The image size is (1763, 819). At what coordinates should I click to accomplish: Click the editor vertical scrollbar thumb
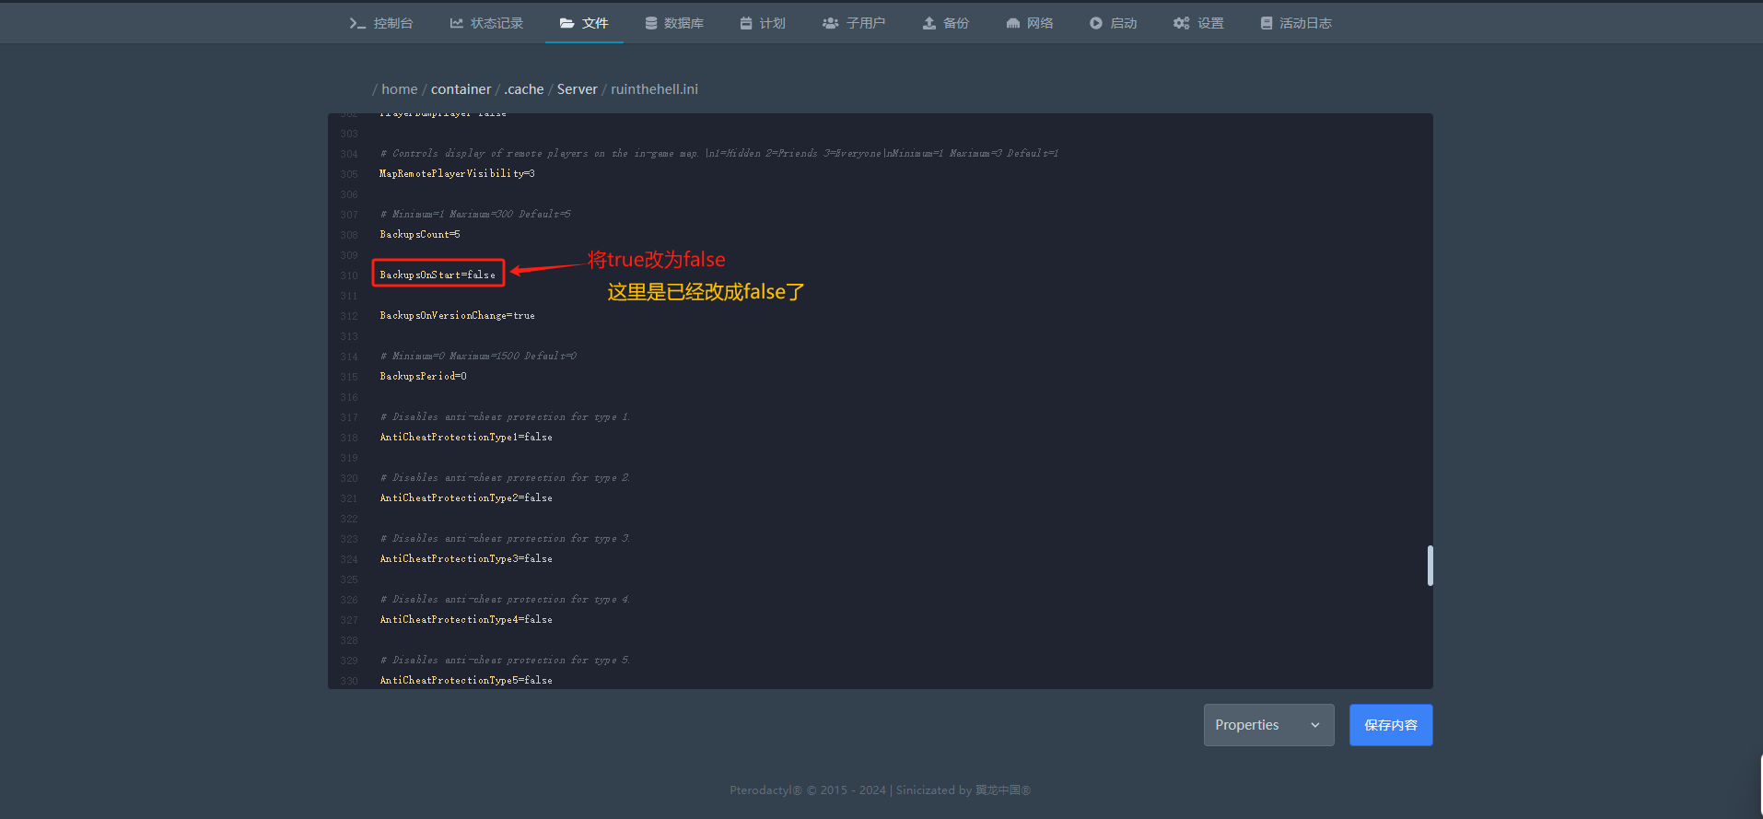point(1430,565)
